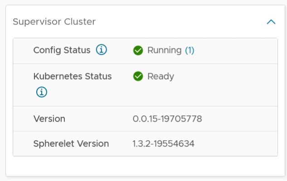Screen dimensions: 287x181
Task: Click empty space right of Spherelet value
Action: click(x=236, y=144)
